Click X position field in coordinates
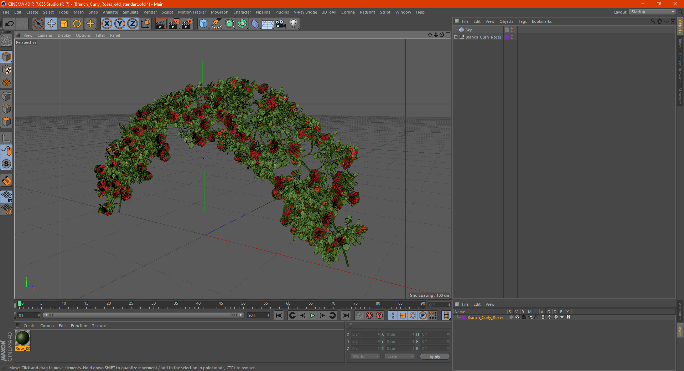This screenshot has height=371, width=684. click(x=365, y=334)
